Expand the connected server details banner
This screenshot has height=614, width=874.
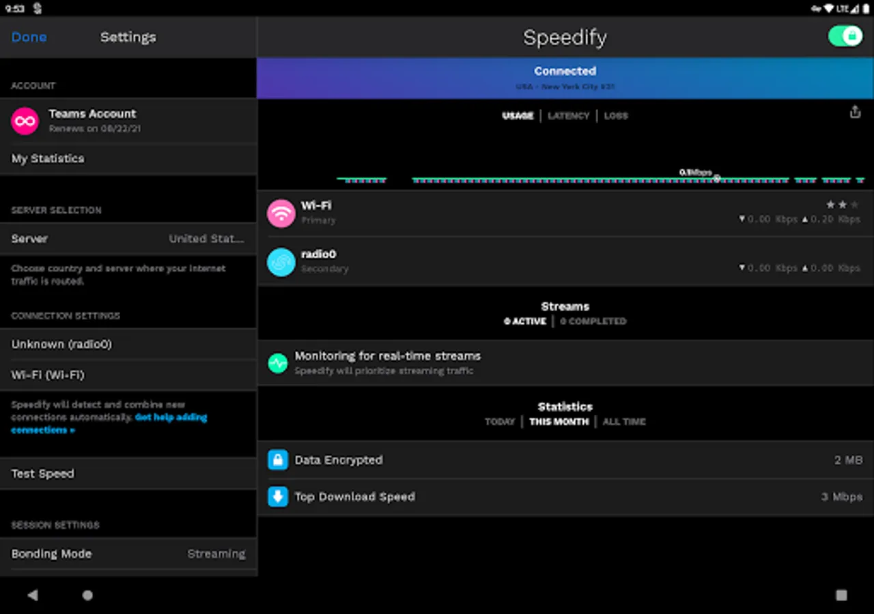coord(565,78)
